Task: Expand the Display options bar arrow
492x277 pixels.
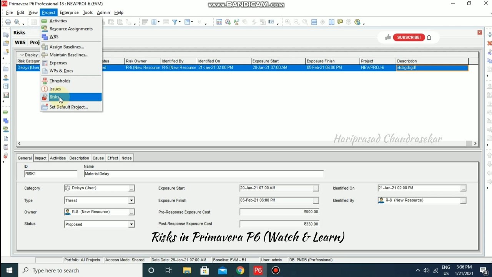Action: coord(22,55)
